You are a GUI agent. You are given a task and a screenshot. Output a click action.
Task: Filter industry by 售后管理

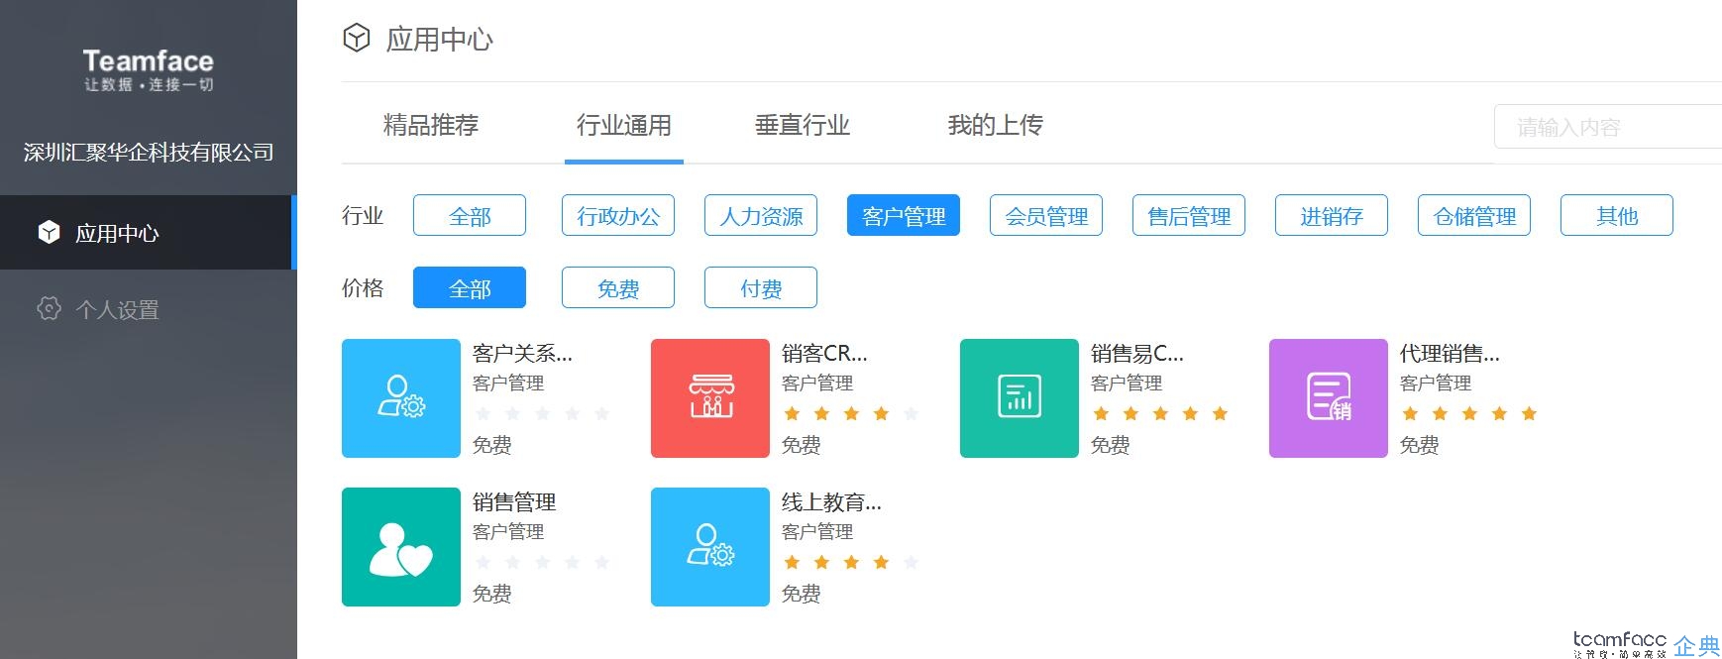click(1189, 215)
